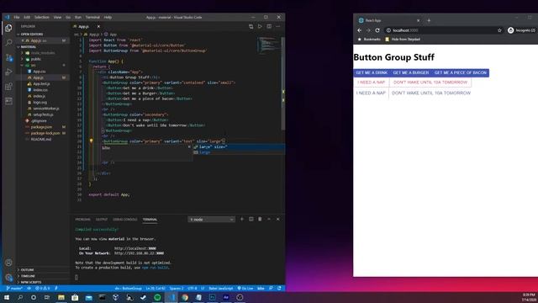This screenshot has width=538, height=303.
Task: Open the Accounts icon in activity bar
Action: [x=8, y=263]
